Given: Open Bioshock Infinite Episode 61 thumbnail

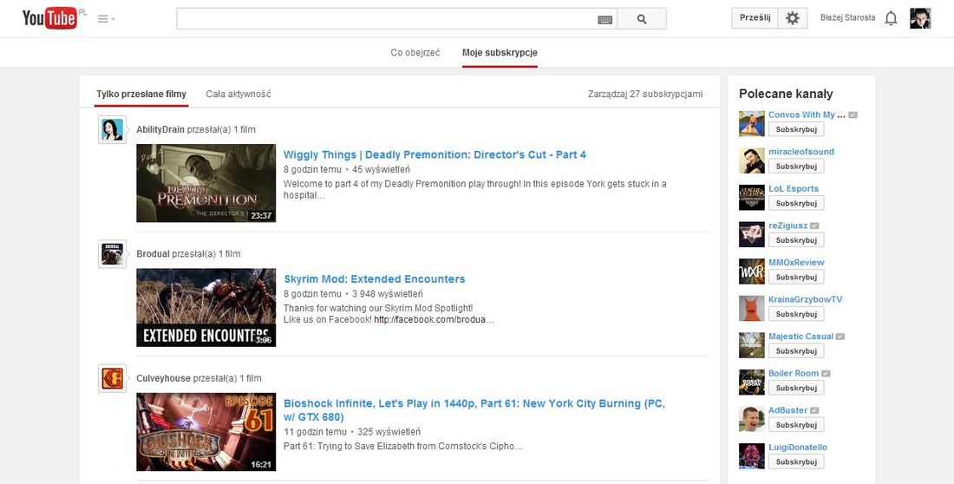Looking at the screenshot, I should click(x=206, y=432).
